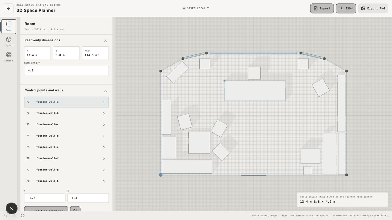Select P2 founder-wall-b row
This screenshot has width=392, height=220.
click(66, 113)
